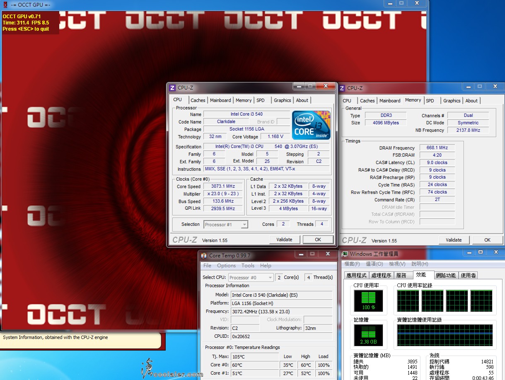Viewport: 505px width, 380px height.
Task: Click the memory Size value 4096 MBytes
Action: tap(386, 123)
